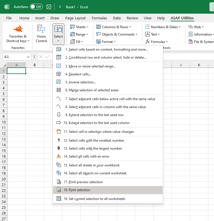Expand the Text dropdown

(x=152, y=34)
